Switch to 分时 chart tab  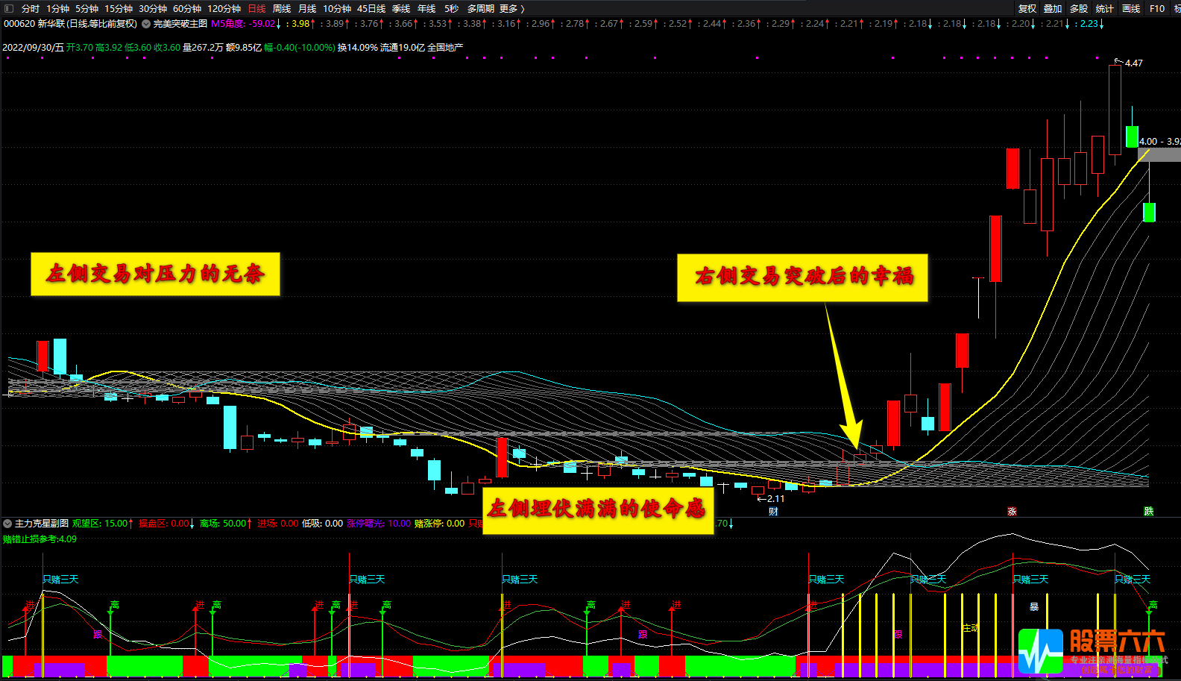(x=31, y=8)
